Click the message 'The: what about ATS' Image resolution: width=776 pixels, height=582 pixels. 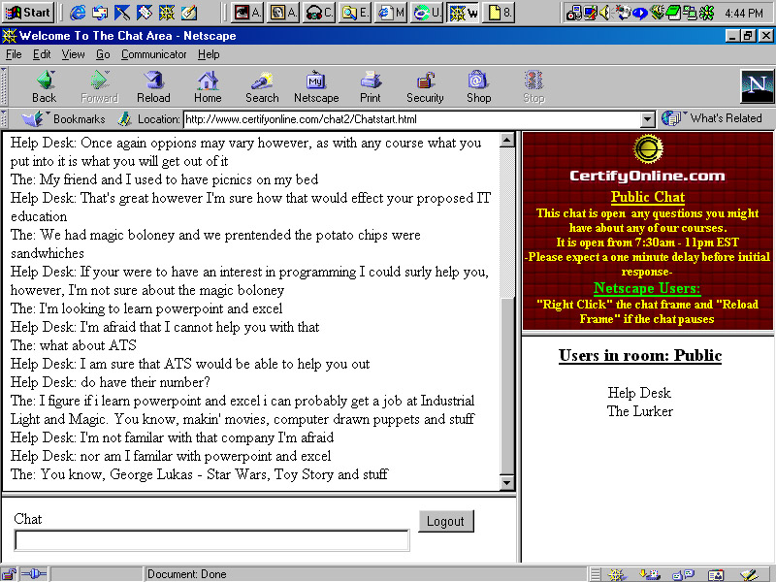[74, 345]
